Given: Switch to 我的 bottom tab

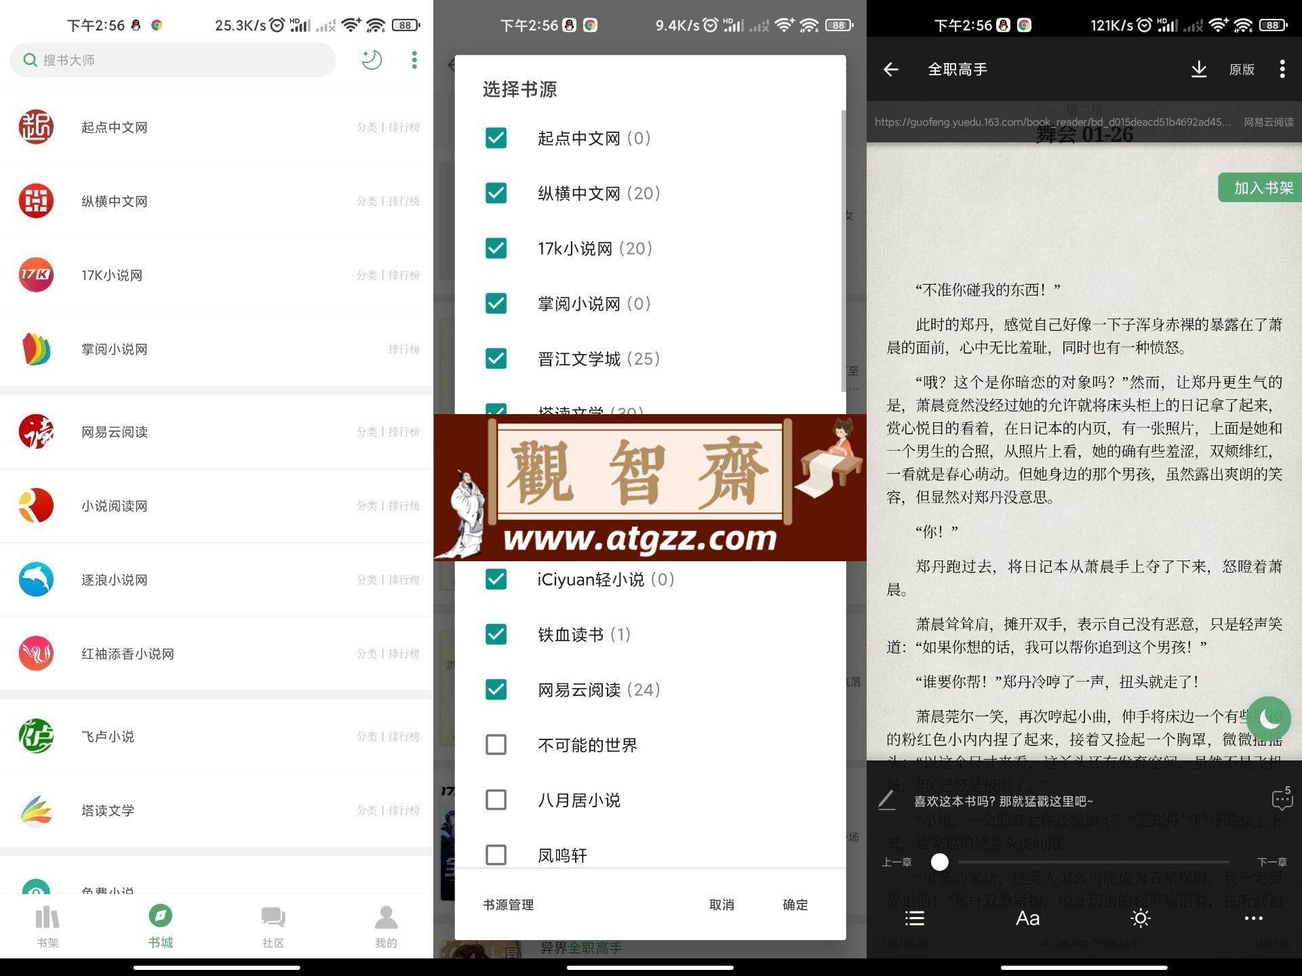Looking at the screenshot, I should pyautogui.click(x=386, y=927).
